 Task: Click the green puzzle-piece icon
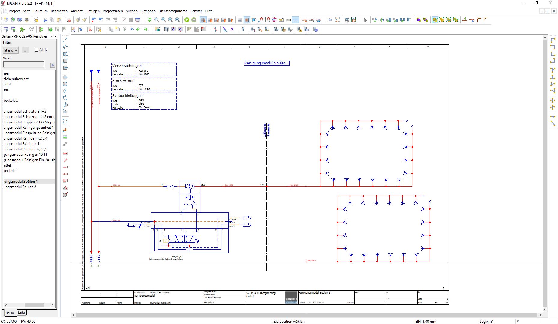point(22,29)
